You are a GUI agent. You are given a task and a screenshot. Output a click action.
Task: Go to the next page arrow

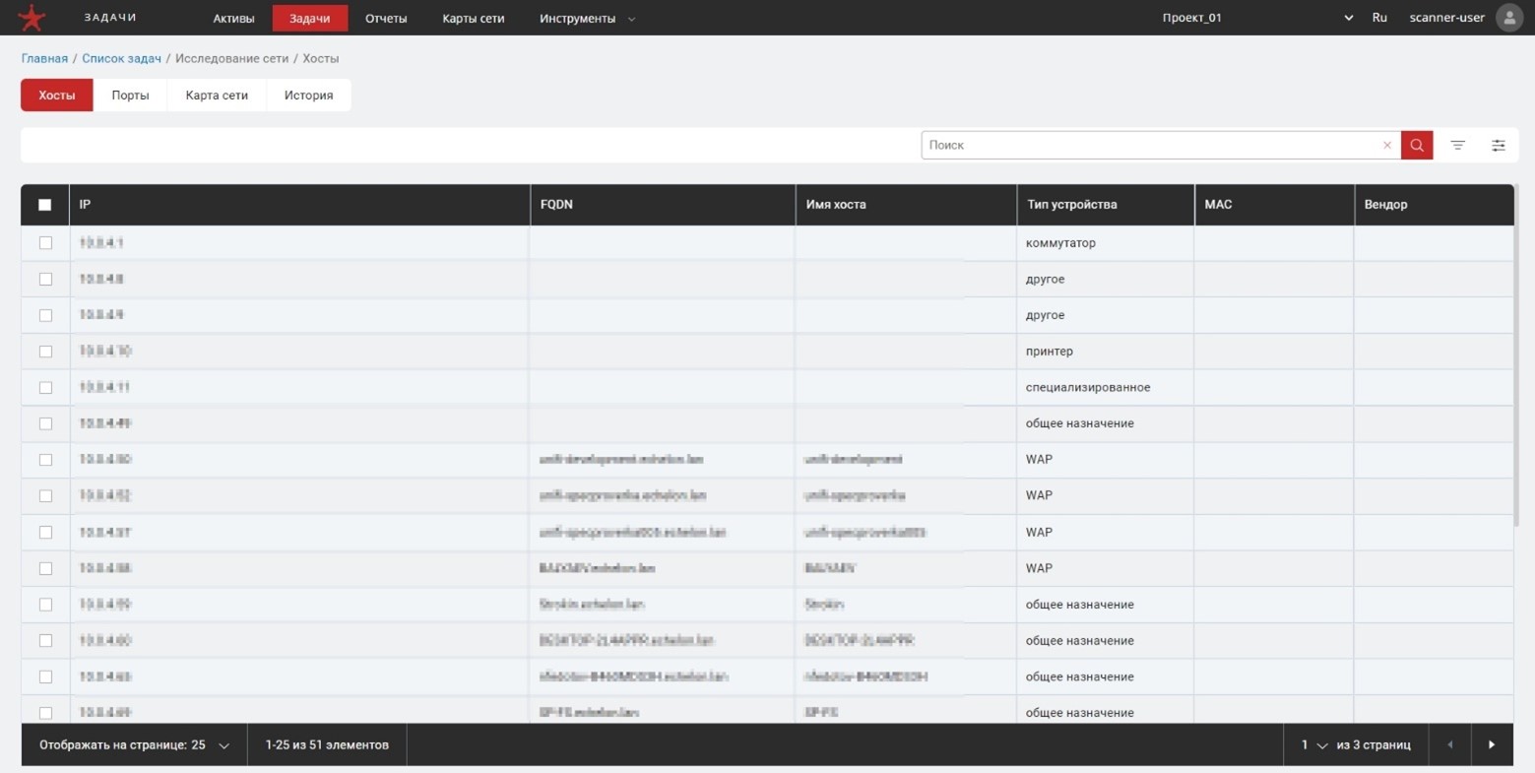[x=1492, y=745]
